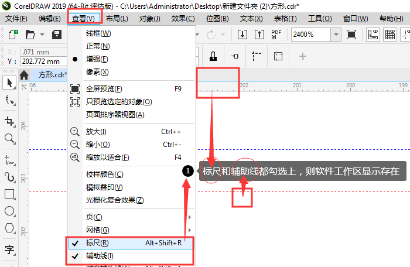
Task: Select the Ellipse tool
Action: click(9, 211)
